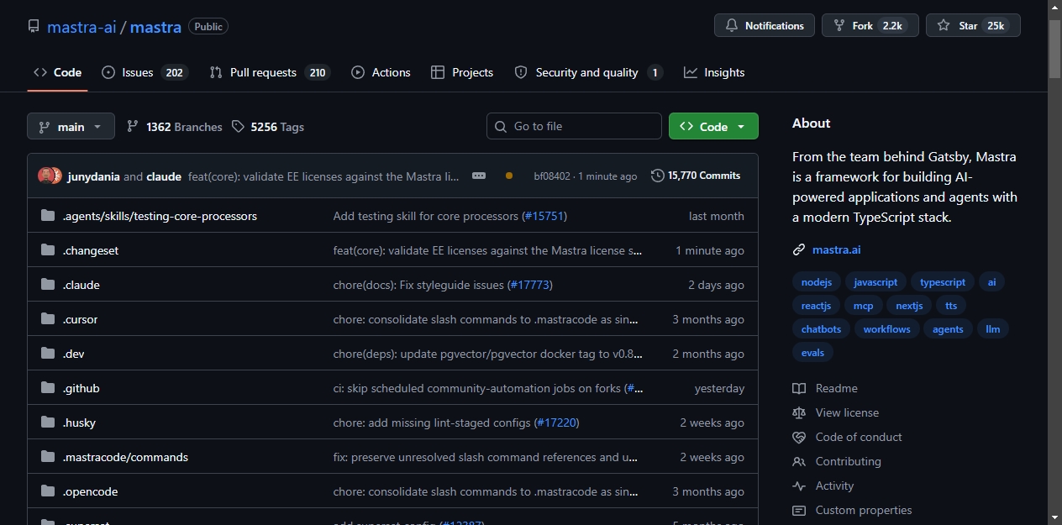Click the page vertical scrollbar thumb
Image resolution: width=1062 pixels, height=525 pixels.
click(1054, 49)
